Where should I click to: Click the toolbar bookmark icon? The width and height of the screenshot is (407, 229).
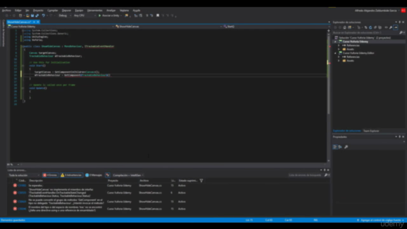(158, 15)
